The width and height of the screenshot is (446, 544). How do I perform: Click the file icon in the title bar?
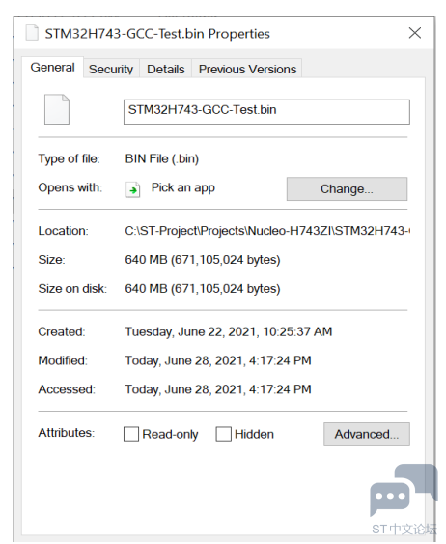click(32, 33)
